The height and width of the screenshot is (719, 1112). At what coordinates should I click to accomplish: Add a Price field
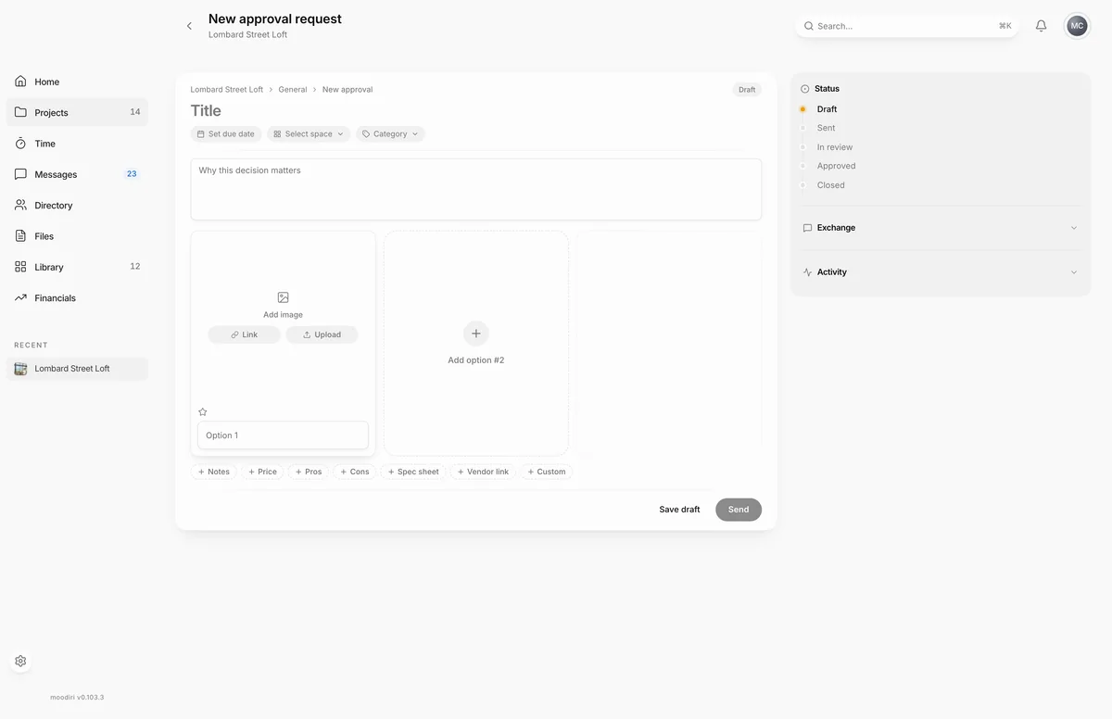pos(262,472)
